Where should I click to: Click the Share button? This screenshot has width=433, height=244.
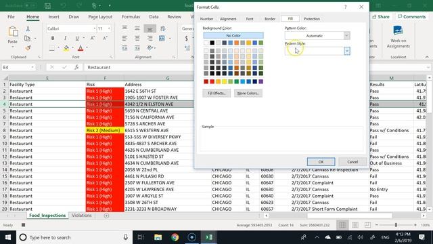coord(381,17)
